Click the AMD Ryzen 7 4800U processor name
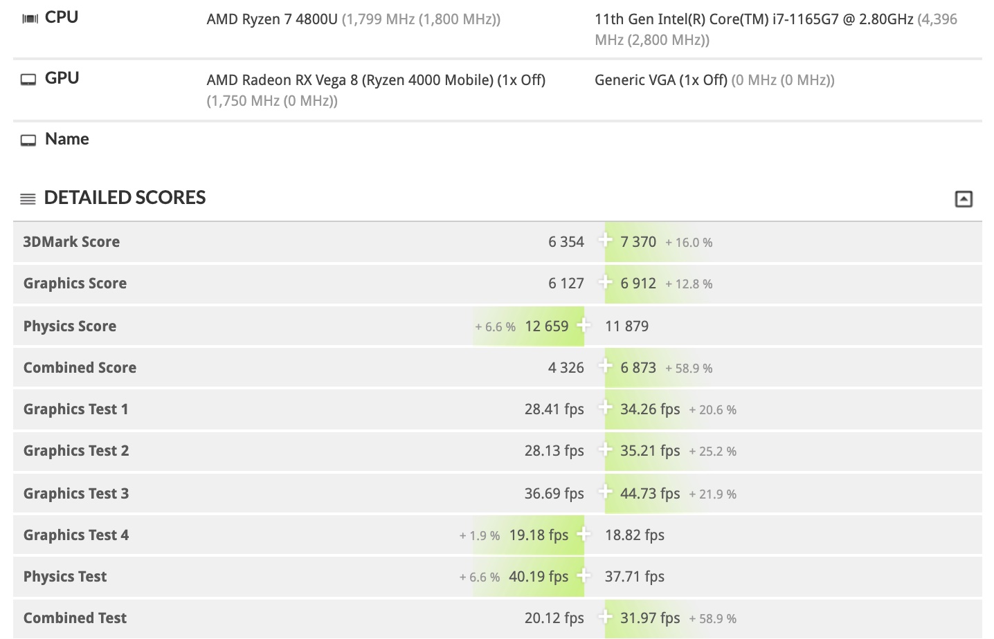 point(272,19)
